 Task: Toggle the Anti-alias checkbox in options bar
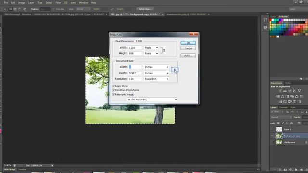(x=54, y=9)
